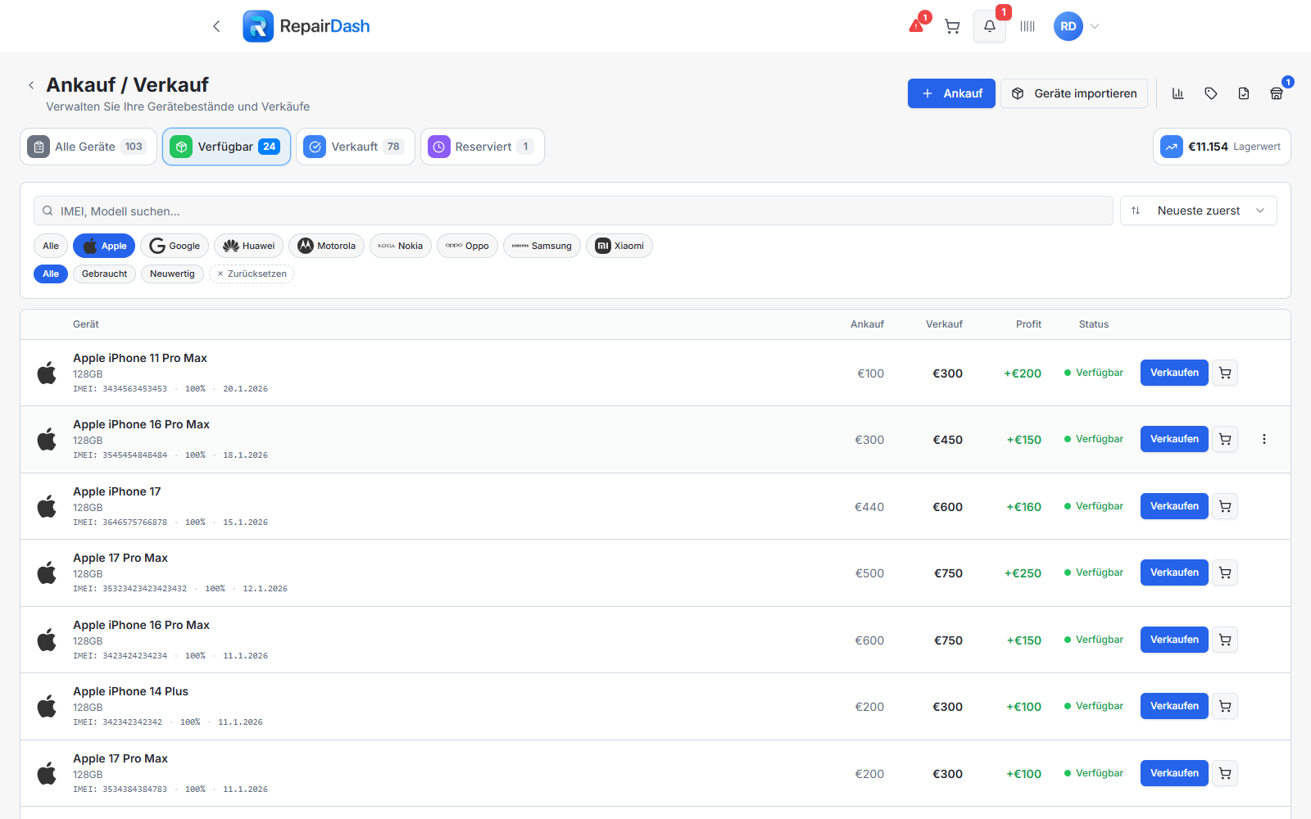Click Apple logo of iPhone 14 Plus row
Screen dimensions: 1311x819
tap(47, 706)
